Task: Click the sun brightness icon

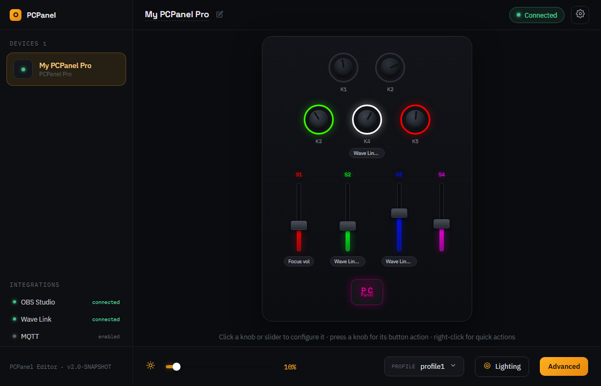Action: (151, 366)
